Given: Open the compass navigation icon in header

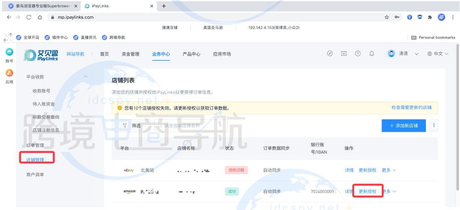Looking at the screenshot, I should coord(330,54).
